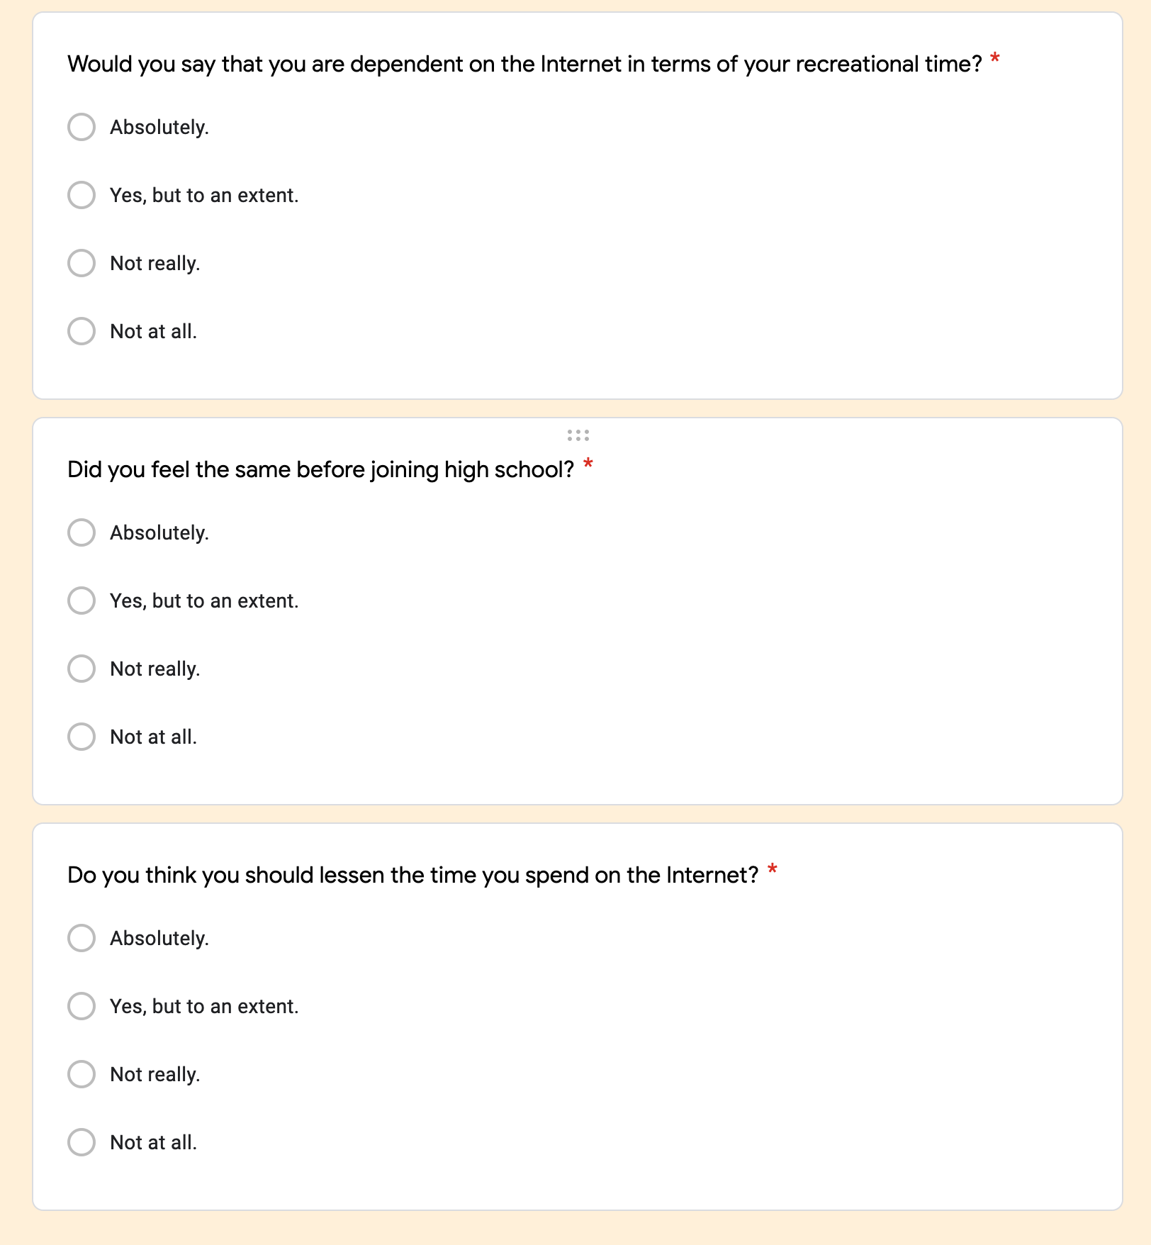Select 'Not at all.' for lessening Internet time
Image resolution: width=1151 pixels, height=1245 pixels.
(82, 1142)
